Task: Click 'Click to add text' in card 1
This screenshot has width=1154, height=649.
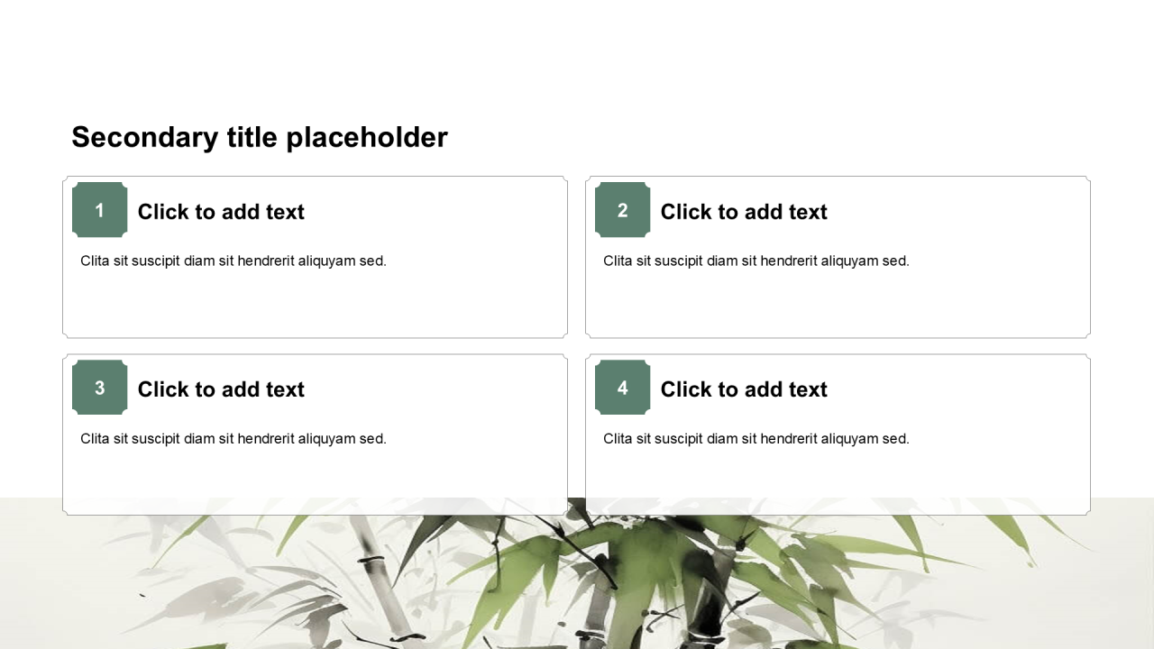Action: coord(221,212)
